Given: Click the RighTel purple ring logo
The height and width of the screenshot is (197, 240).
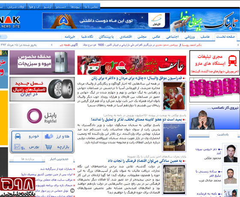Looking at the screenshot, I should pos(34,116).
